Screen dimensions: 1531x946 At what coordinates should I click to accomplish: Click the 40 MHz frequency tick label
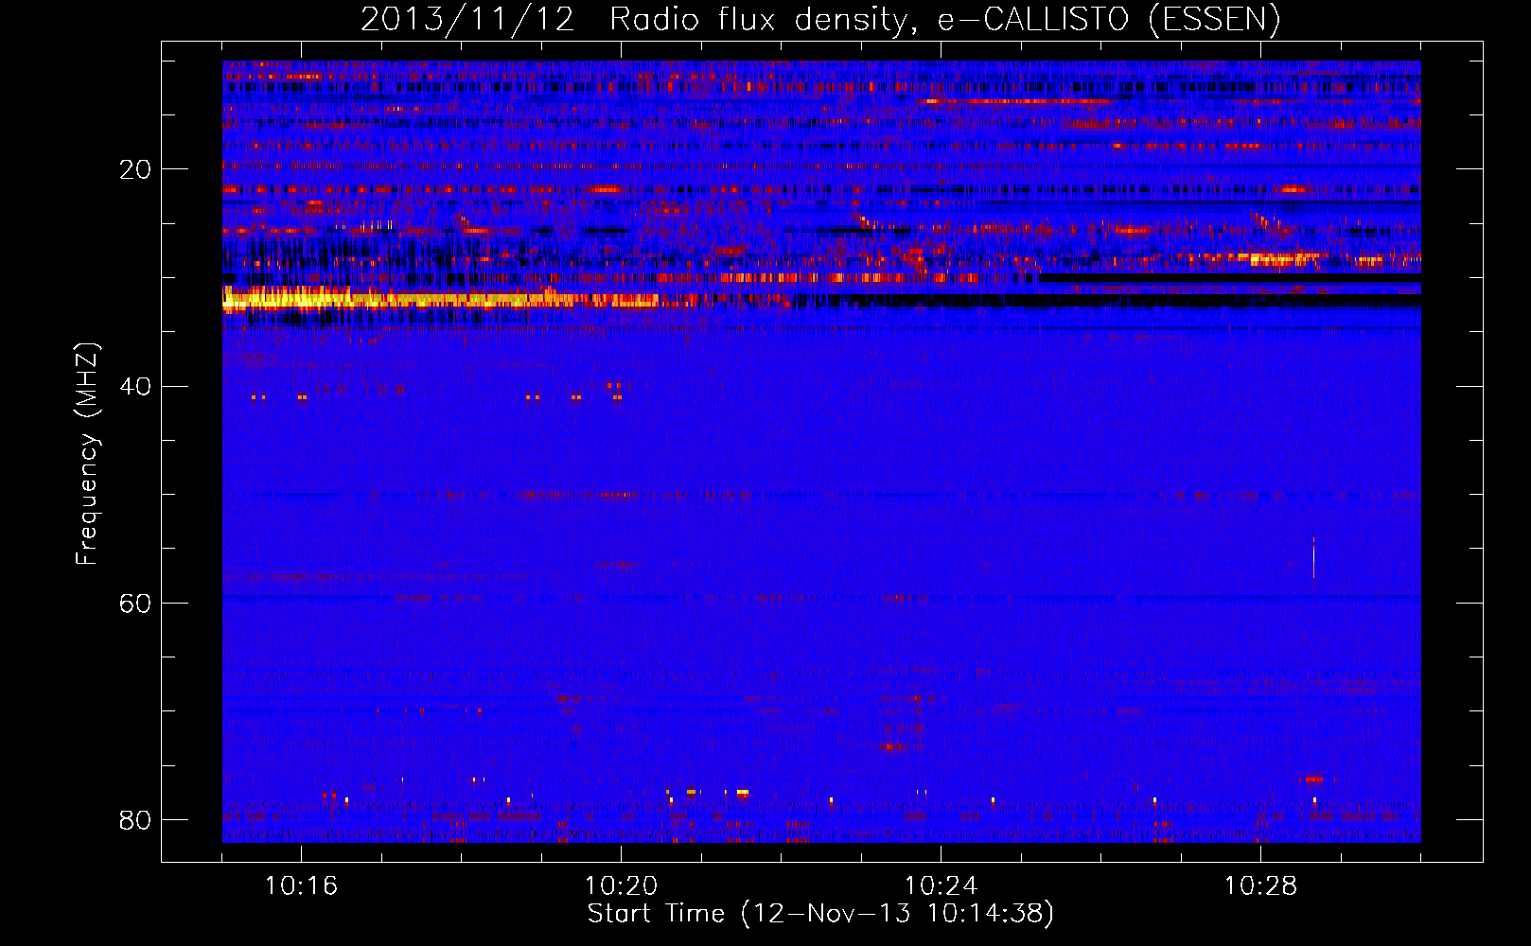[135, 386]
